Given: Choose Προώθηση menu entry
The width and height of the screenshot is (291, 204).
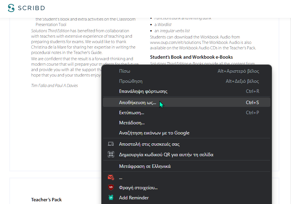Looking at the screenshot, I should (187, 81).
